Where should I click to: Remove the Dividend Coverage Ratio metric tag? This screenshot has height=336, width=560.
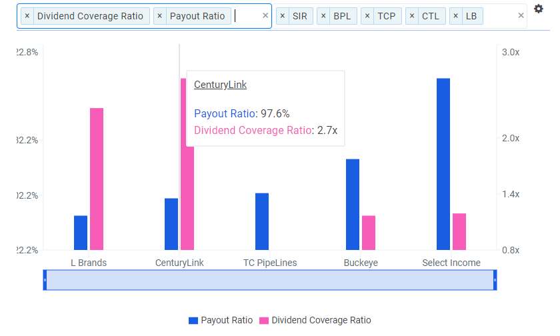tap(27, 16)
